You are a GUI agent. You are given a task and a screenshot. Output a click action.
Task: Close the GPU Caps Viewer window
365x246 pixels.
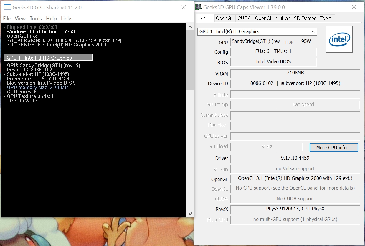click(354, 7)
